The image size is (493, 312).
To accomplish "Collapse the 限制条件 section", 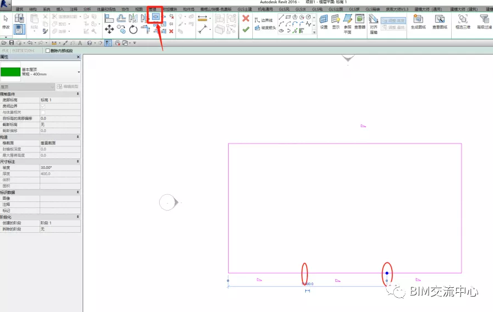I will [78, 94].
